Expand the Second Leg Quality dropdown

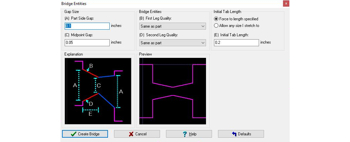[x=172, y=43]
